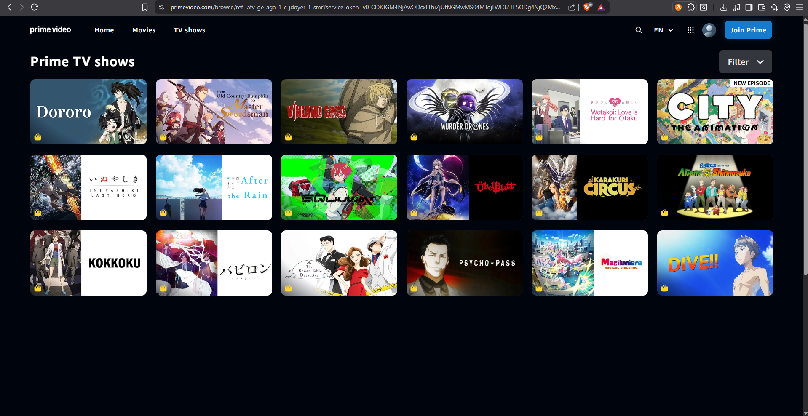Image resolution: width=808 pixels, height=416 pixels.
Task: Open the Murder Drones card
Action: pyautogui.click(x=465, y=112)
